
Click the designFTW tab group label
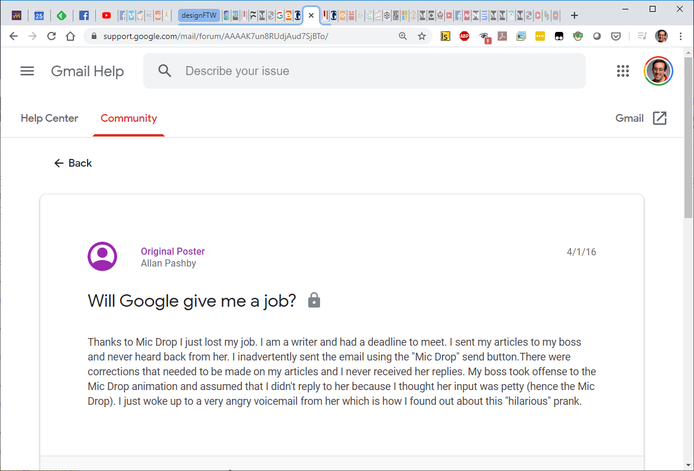198,15
